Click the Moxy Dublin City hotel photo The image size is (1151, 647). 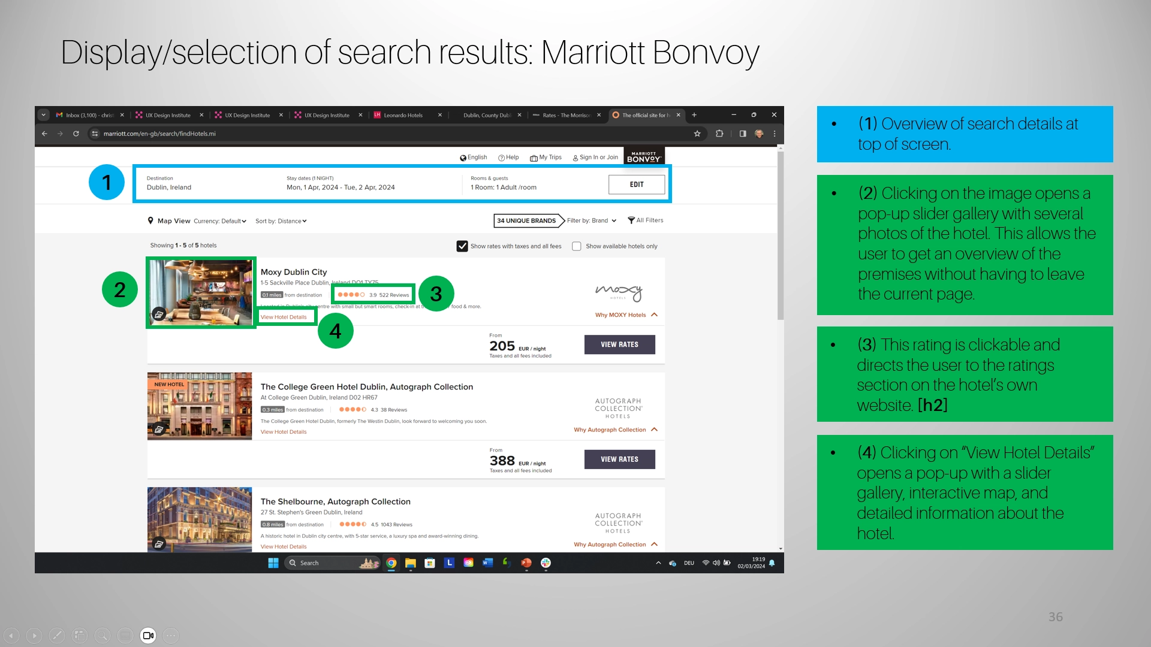click(x=200, y=292)
